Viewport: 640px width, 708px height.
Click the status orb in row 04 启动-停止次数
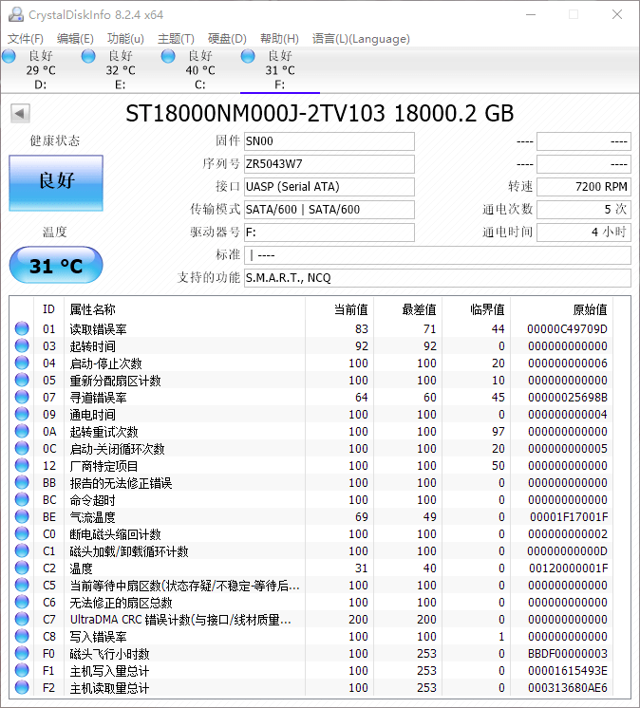[22, 363]
